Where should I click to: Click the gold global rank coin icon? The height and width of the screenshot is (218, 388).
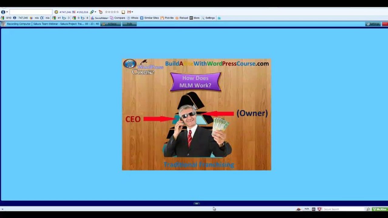(x=56, y=12)
